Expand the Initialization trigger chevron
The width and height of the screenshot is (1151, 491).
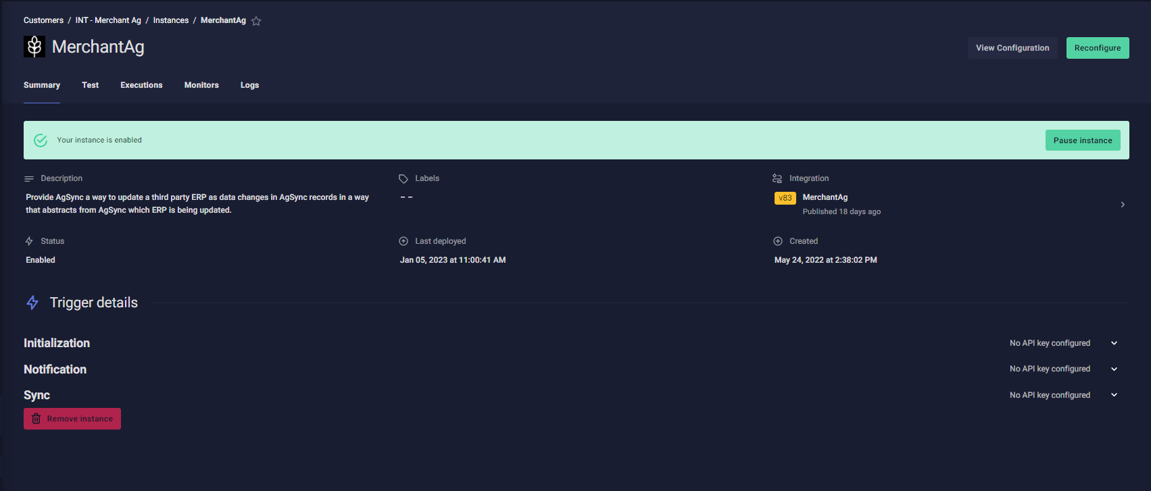pos(1114,343)
